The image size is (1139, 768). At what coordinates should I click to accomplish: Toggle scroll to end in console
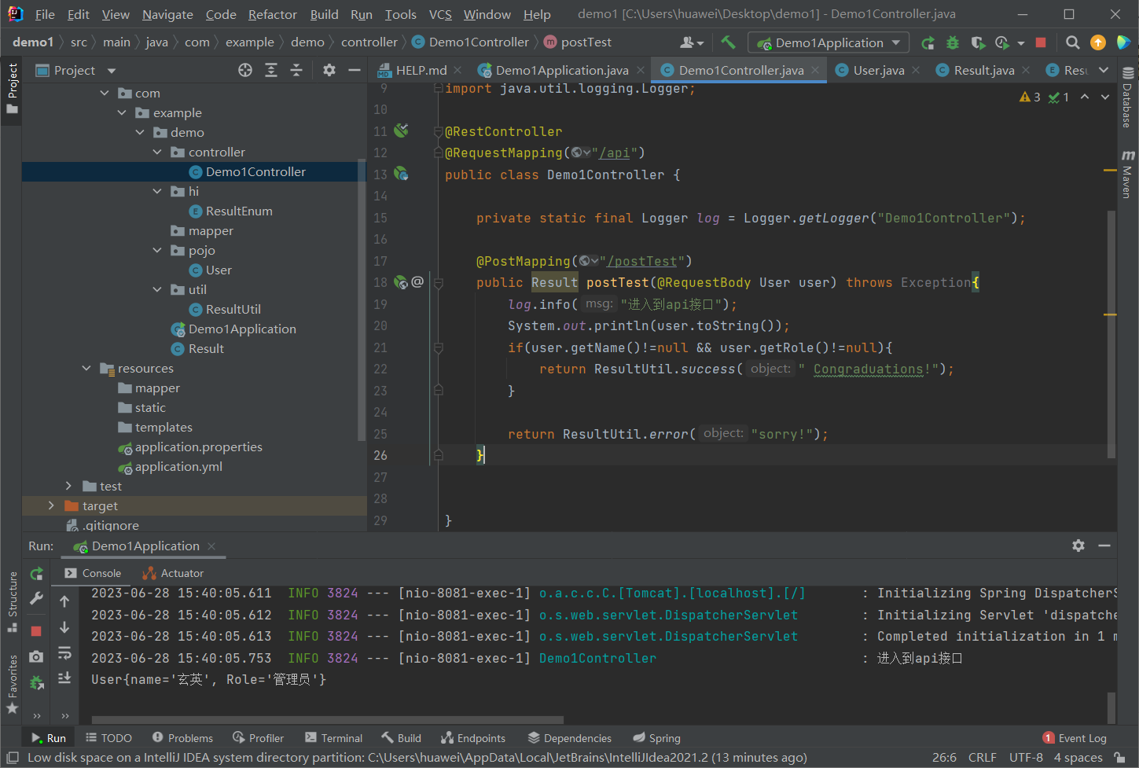(64, 678)
